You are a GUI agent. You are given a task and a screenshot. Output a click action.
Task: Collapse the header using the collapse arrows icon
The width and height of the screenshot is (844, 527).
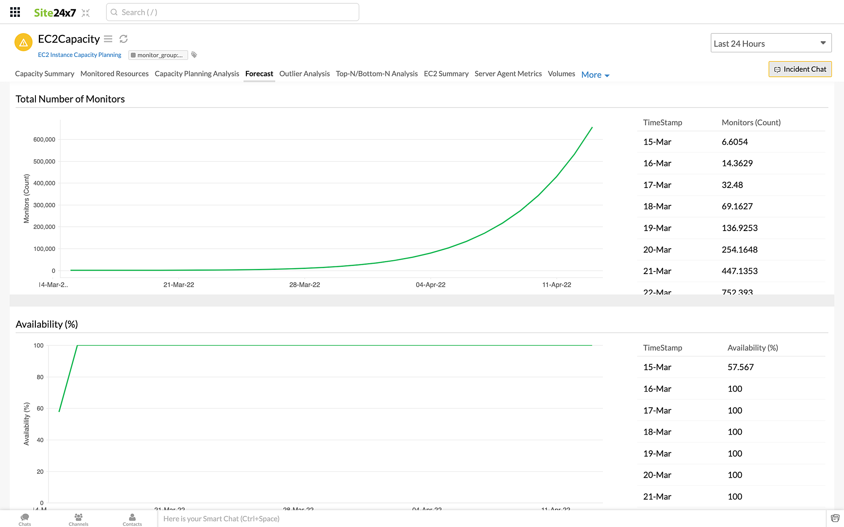coord(86,13)
